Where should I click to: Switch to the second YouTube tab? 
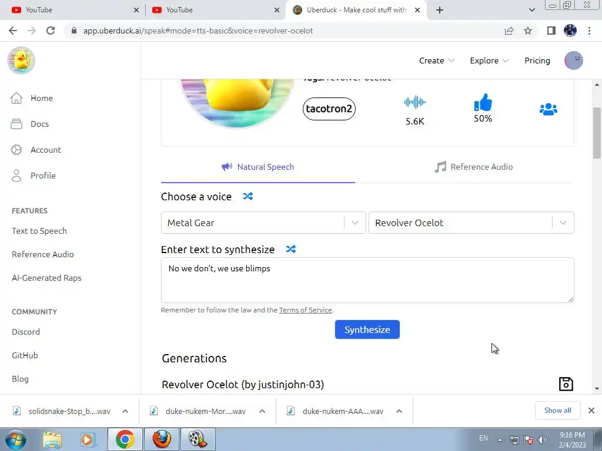[x=214, y=10]
